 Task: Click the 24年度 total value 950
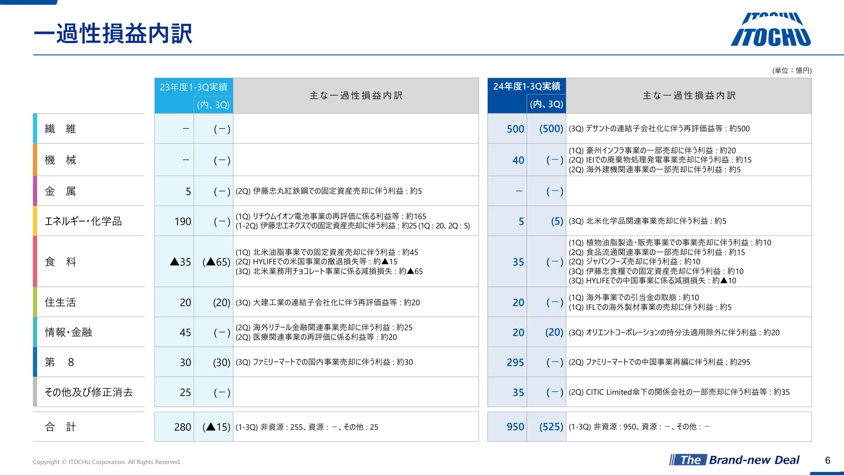[x=515, y=427]
